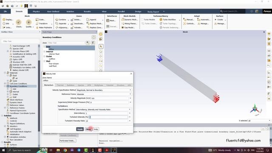Switch to the Physics ribbon tab
This screenshot has width=272, height=153.
point(36,11)
